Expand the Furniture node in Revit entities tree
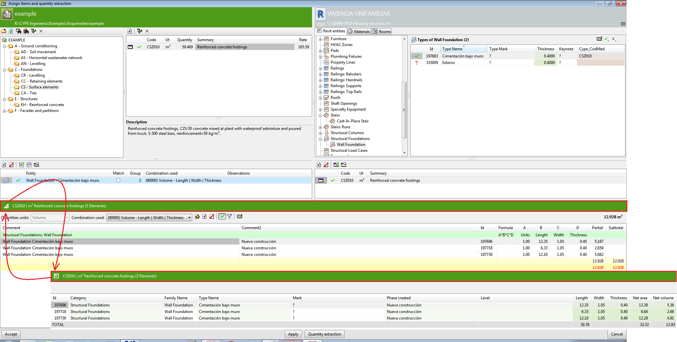677x342 pixels. click(x=320, y=39)
